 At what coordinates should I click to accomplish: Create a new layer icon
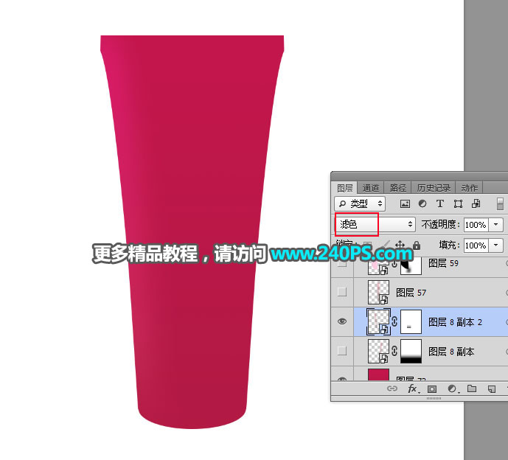point(492,388)
